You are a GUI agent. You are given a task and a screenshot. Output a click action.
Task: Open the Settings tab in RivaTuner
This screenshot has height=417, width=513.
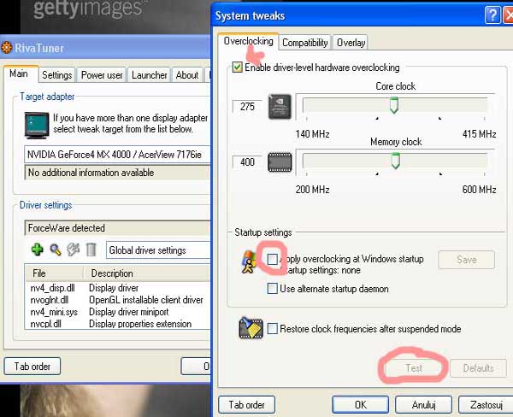(57, 75)
